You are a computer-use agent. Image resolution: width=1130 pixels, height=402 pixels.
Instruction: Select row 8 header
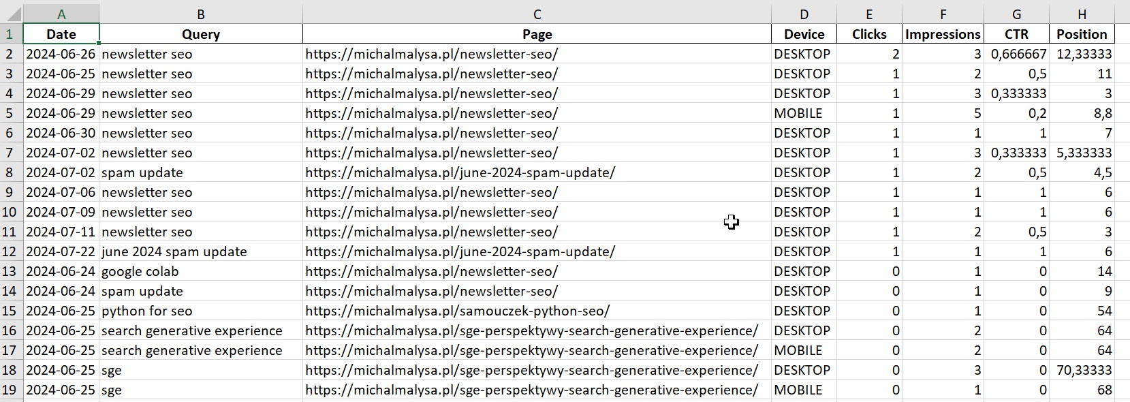[x=10, y=172]
